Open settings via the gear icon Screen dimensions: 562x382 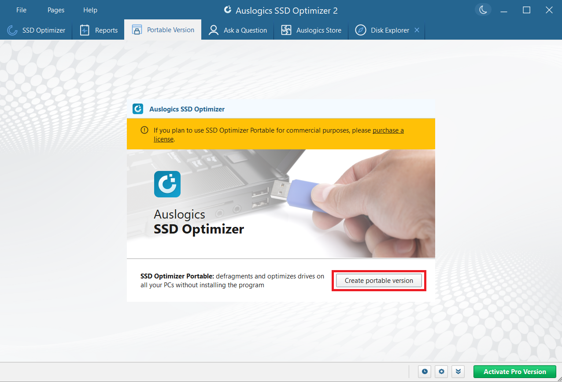pos(441,371)
